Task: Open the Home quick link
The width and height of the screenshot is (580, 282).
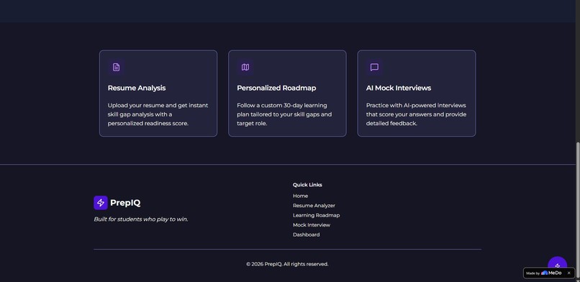Action: (x=300, y=196)
